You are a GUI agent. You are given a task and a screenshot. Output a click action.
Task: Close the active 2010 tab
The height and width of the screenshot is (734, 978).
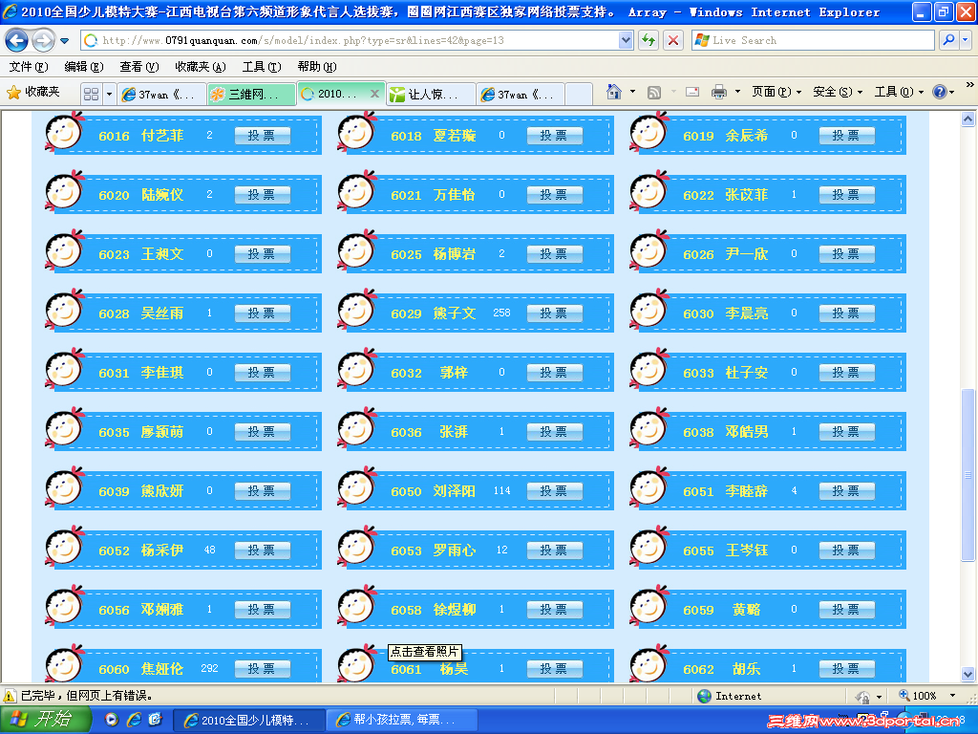(374, 94)
